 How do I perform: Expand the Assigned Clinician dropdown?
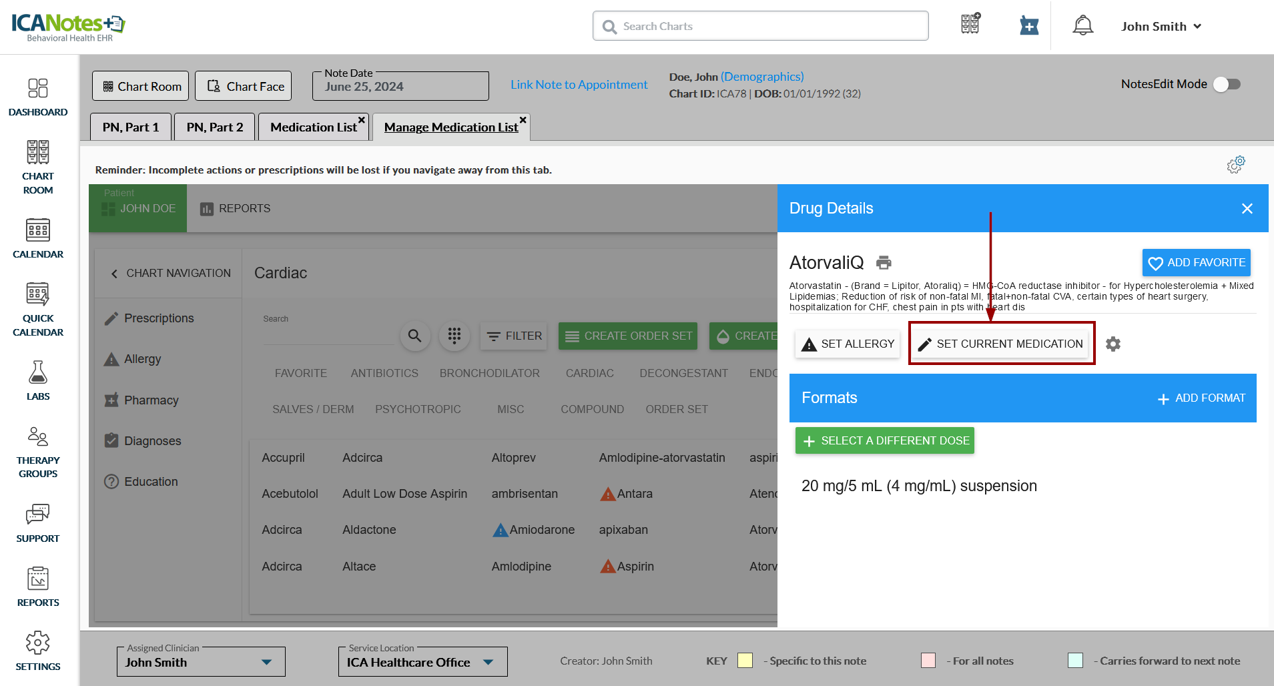tap(266, 662)
